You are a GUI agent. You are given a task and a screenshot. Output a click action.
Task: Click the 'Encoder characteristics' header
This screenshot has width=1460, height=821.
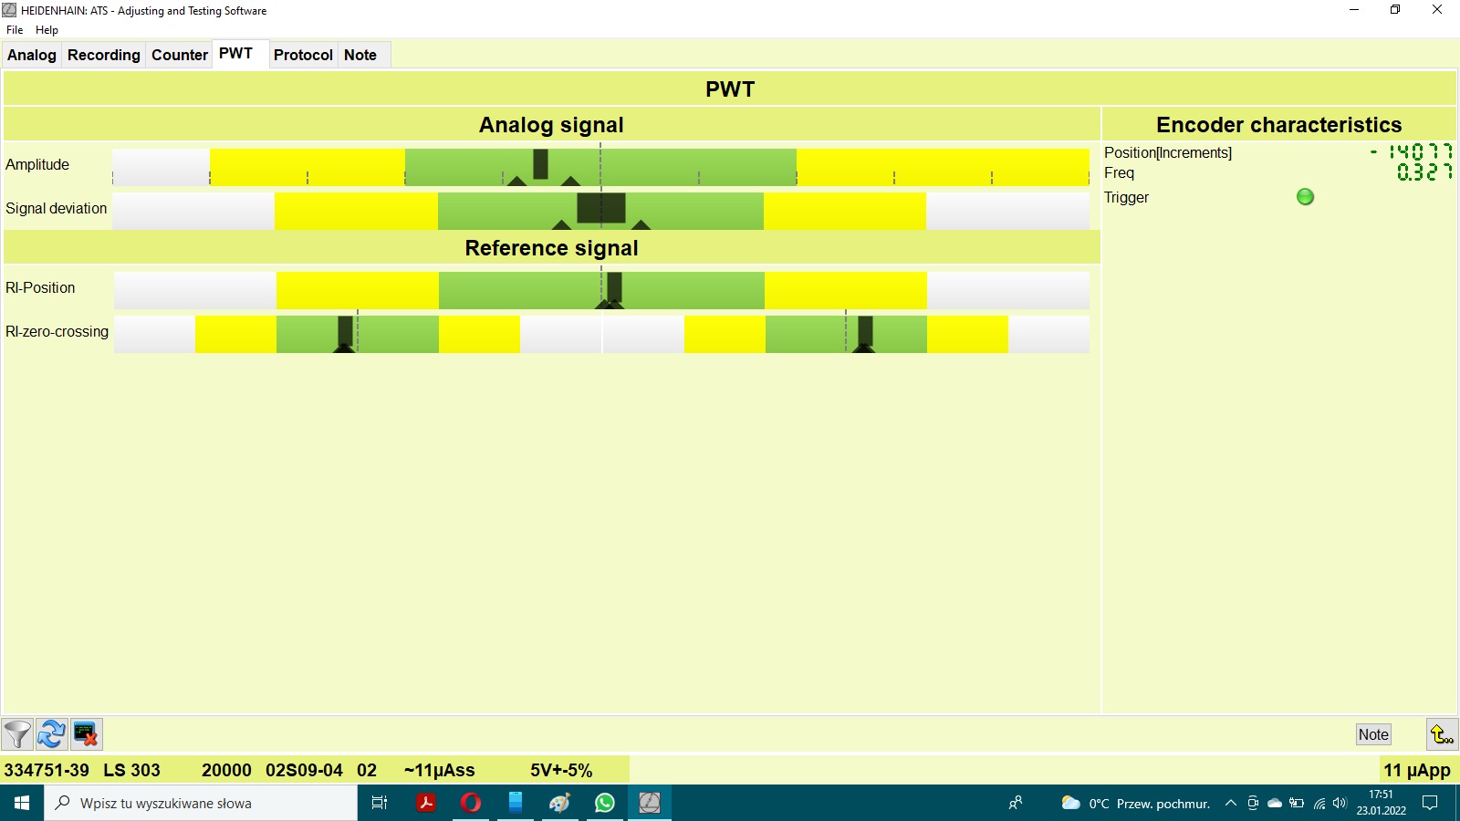click(1278, 125)
